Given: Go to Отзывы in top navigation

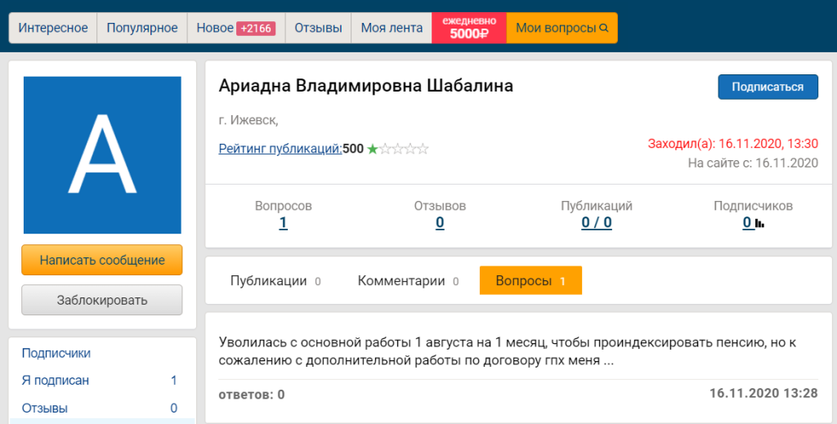Looking at the screenshot, I should (x=318, y=28).
